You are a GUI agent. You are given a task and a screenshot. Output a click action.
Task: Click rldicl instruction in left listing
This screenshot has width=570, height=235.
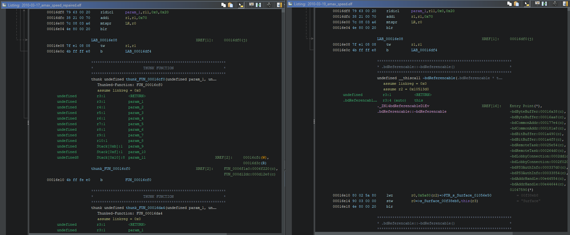(107, 12)
